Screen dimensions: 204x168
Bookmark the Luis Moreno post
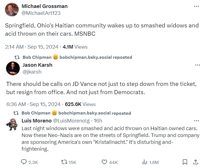(x=185, y=162)
